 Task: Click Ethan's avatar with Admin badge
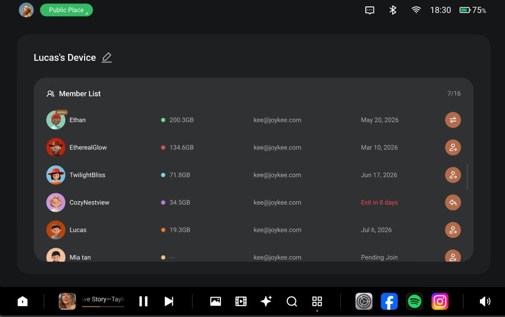point(56,120)
